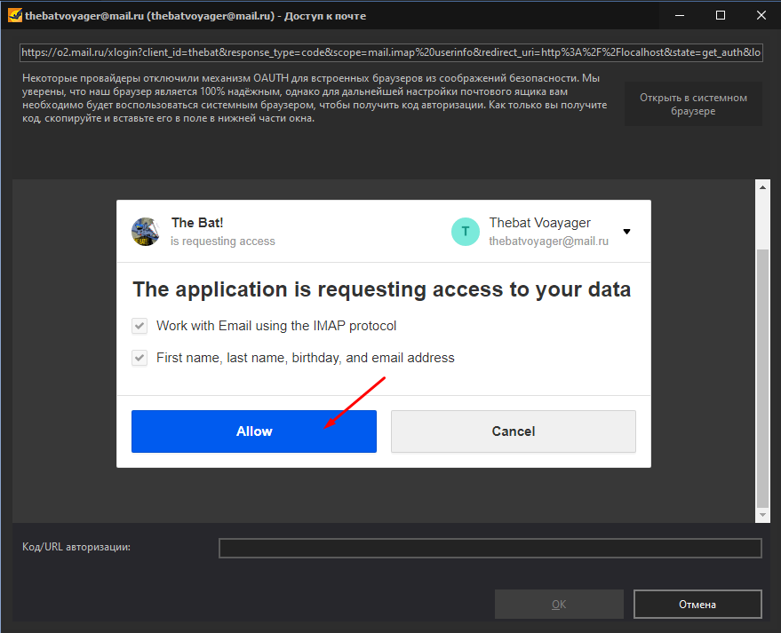Click The Bat! icon in the title bar
Image resolution: width=781 pixels, height=633 pixels.
click(15, 15)
